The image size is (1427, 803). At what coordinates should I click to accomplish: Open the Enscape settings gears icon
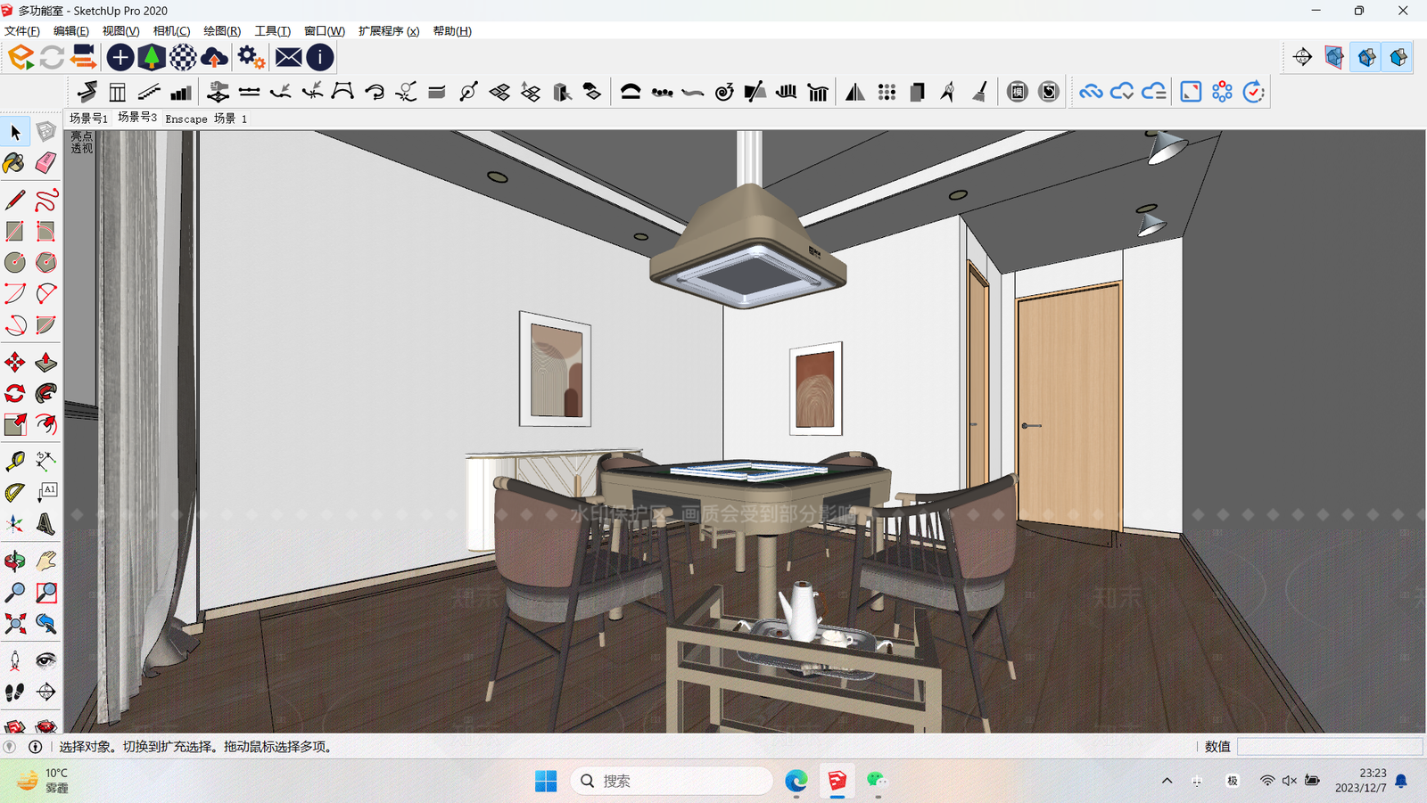251,57
